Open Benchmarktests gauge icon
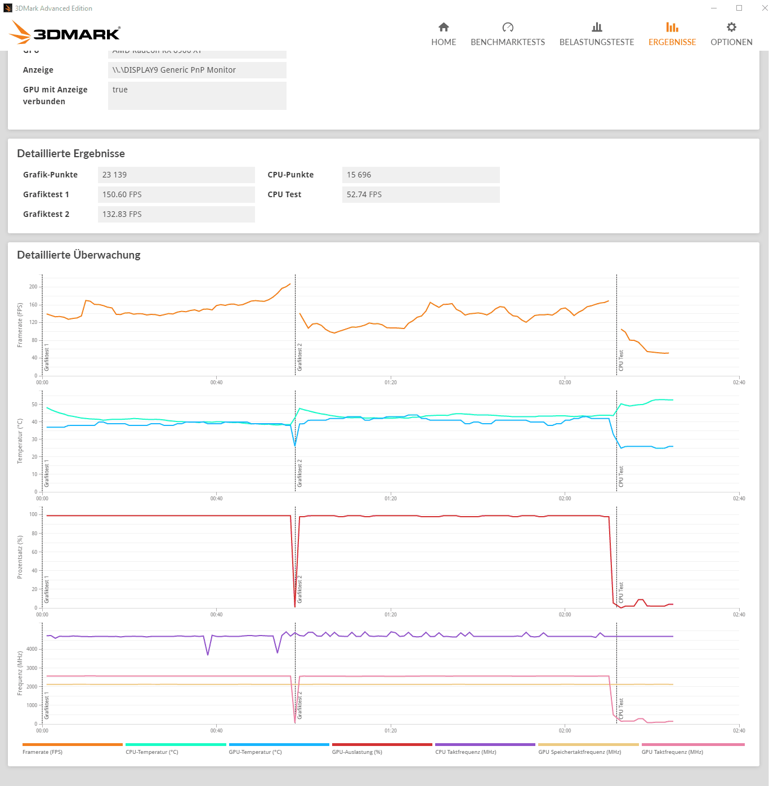Viewport: 769px width, 786px height. [508, 27]
